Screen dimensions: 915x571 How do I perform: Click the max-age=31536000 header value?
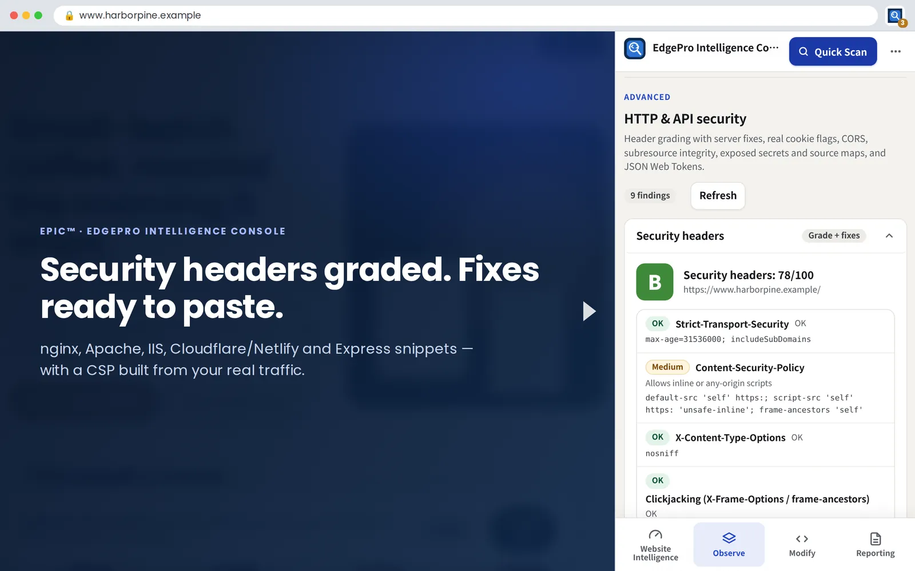(x=728, y=339)
